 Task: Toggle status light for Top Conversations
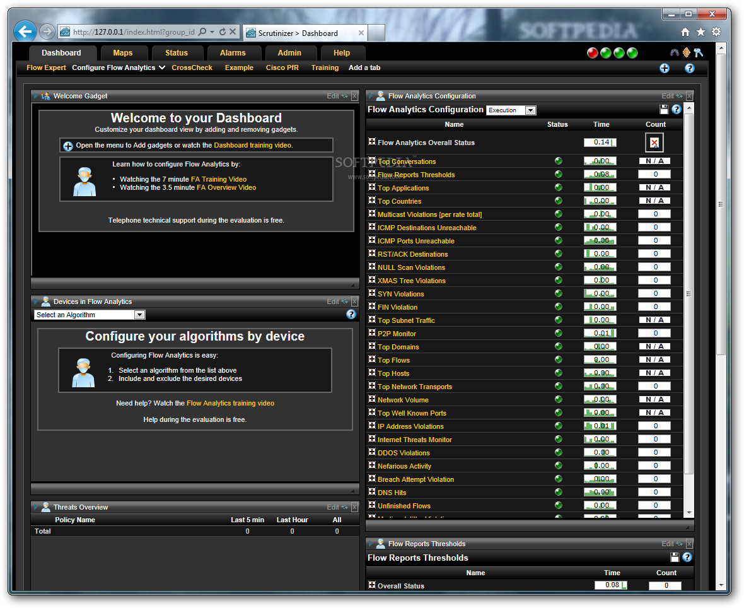tap(559, 161)
